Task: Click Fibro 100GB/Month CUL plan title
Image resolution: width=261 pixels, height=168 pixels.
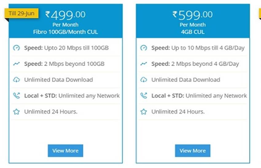Action: [65, 32]
